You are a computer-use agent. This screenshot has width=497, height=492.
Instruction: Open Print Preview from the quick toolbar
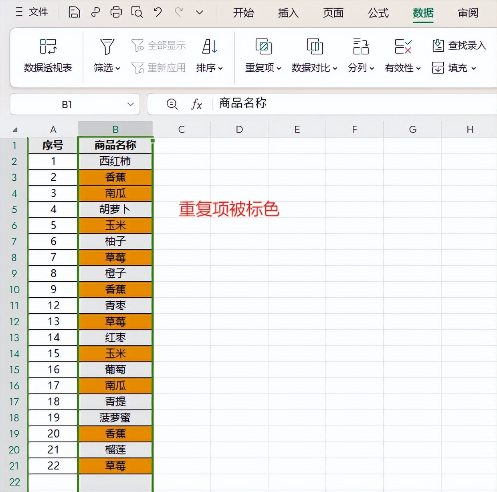coord(137,12)
